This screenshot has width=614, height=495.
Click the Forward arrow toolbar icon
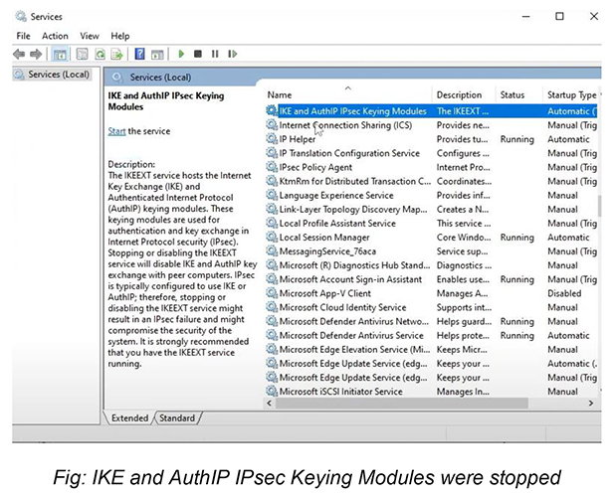click(x=36, y=54)
